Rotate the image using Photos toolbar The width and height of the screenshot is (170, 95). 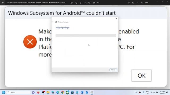[76, 3]
